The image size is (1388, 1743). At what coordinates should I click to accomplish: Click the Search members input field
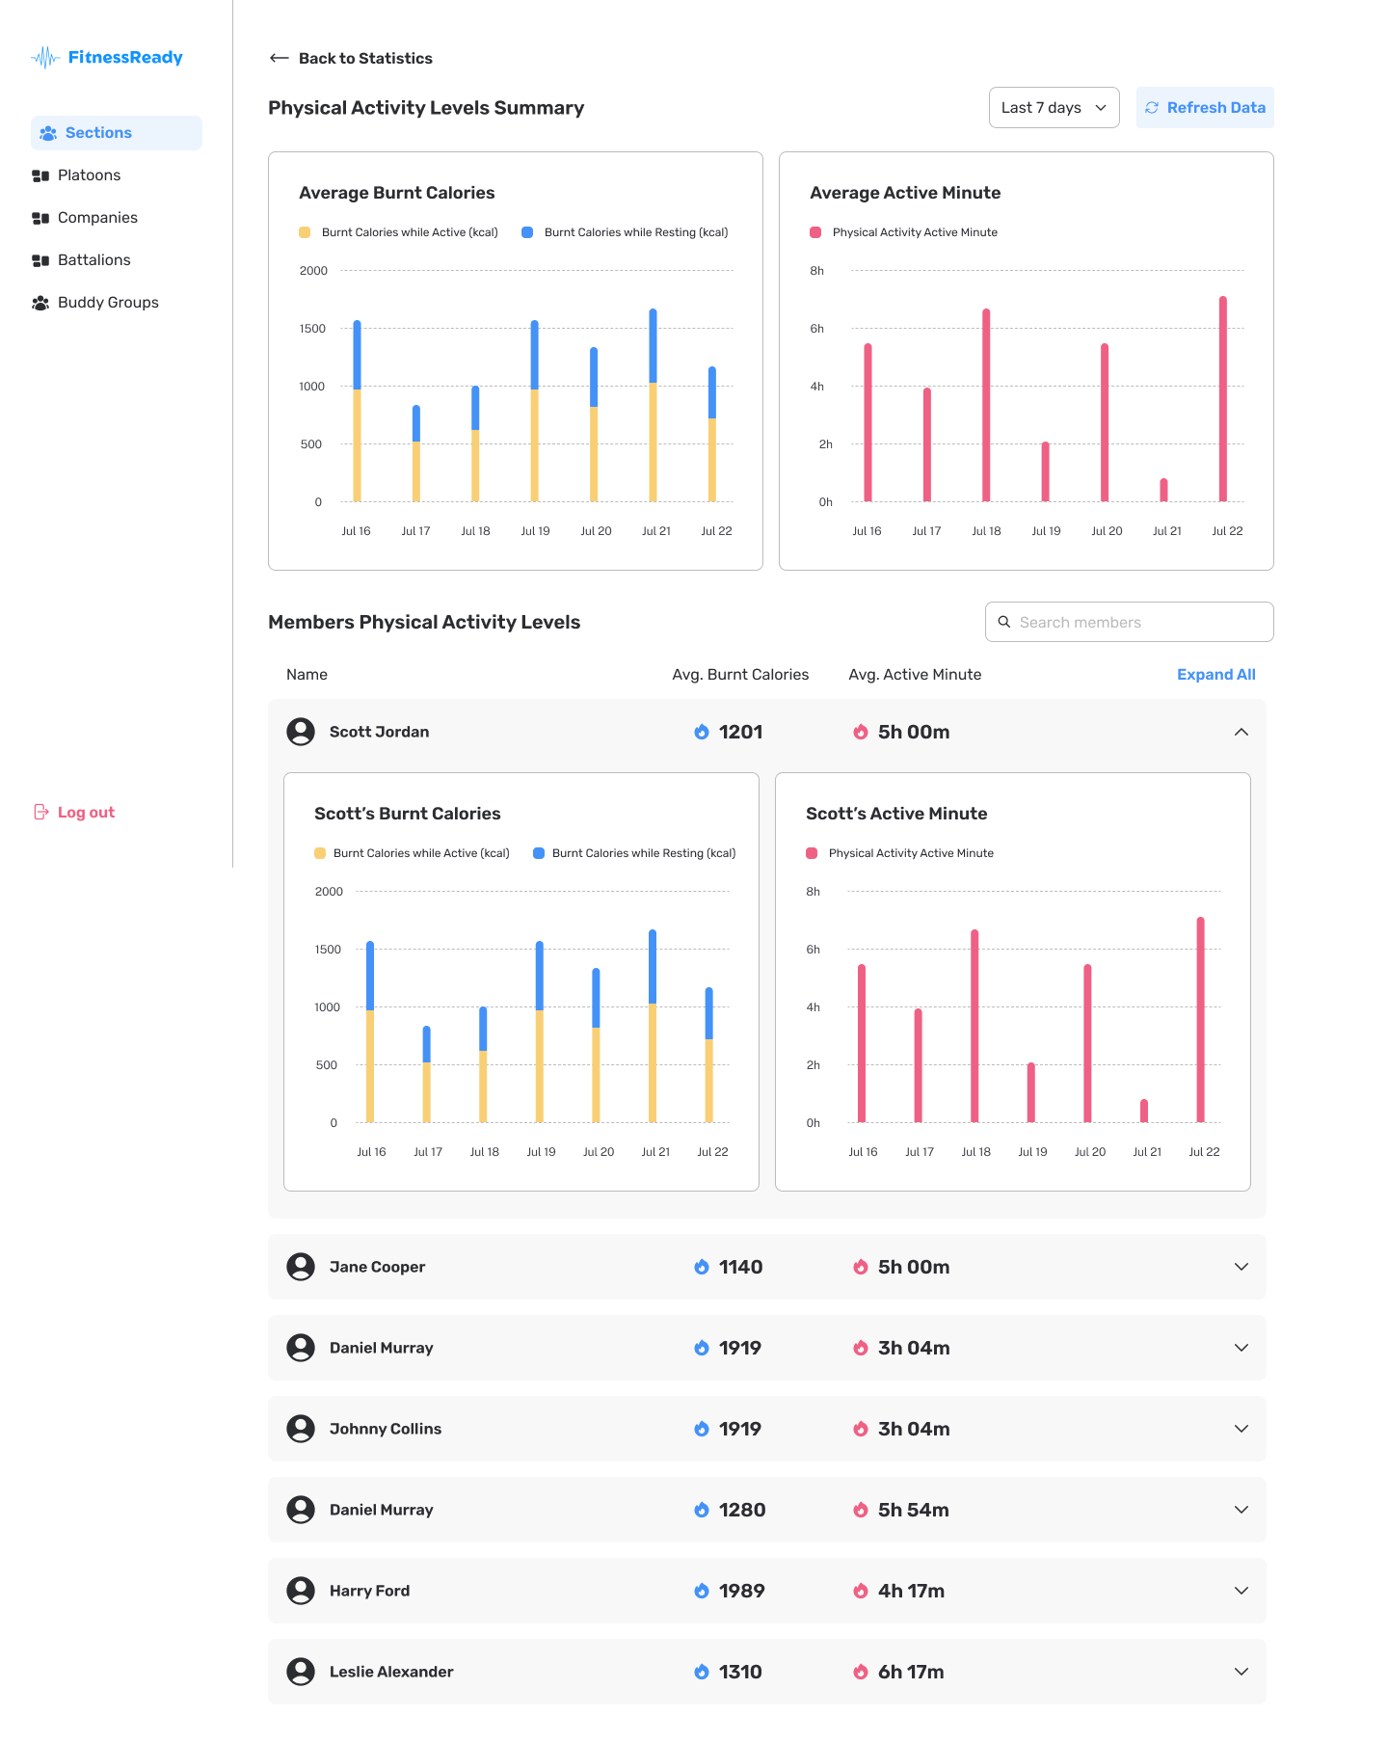coord(1130,622)
